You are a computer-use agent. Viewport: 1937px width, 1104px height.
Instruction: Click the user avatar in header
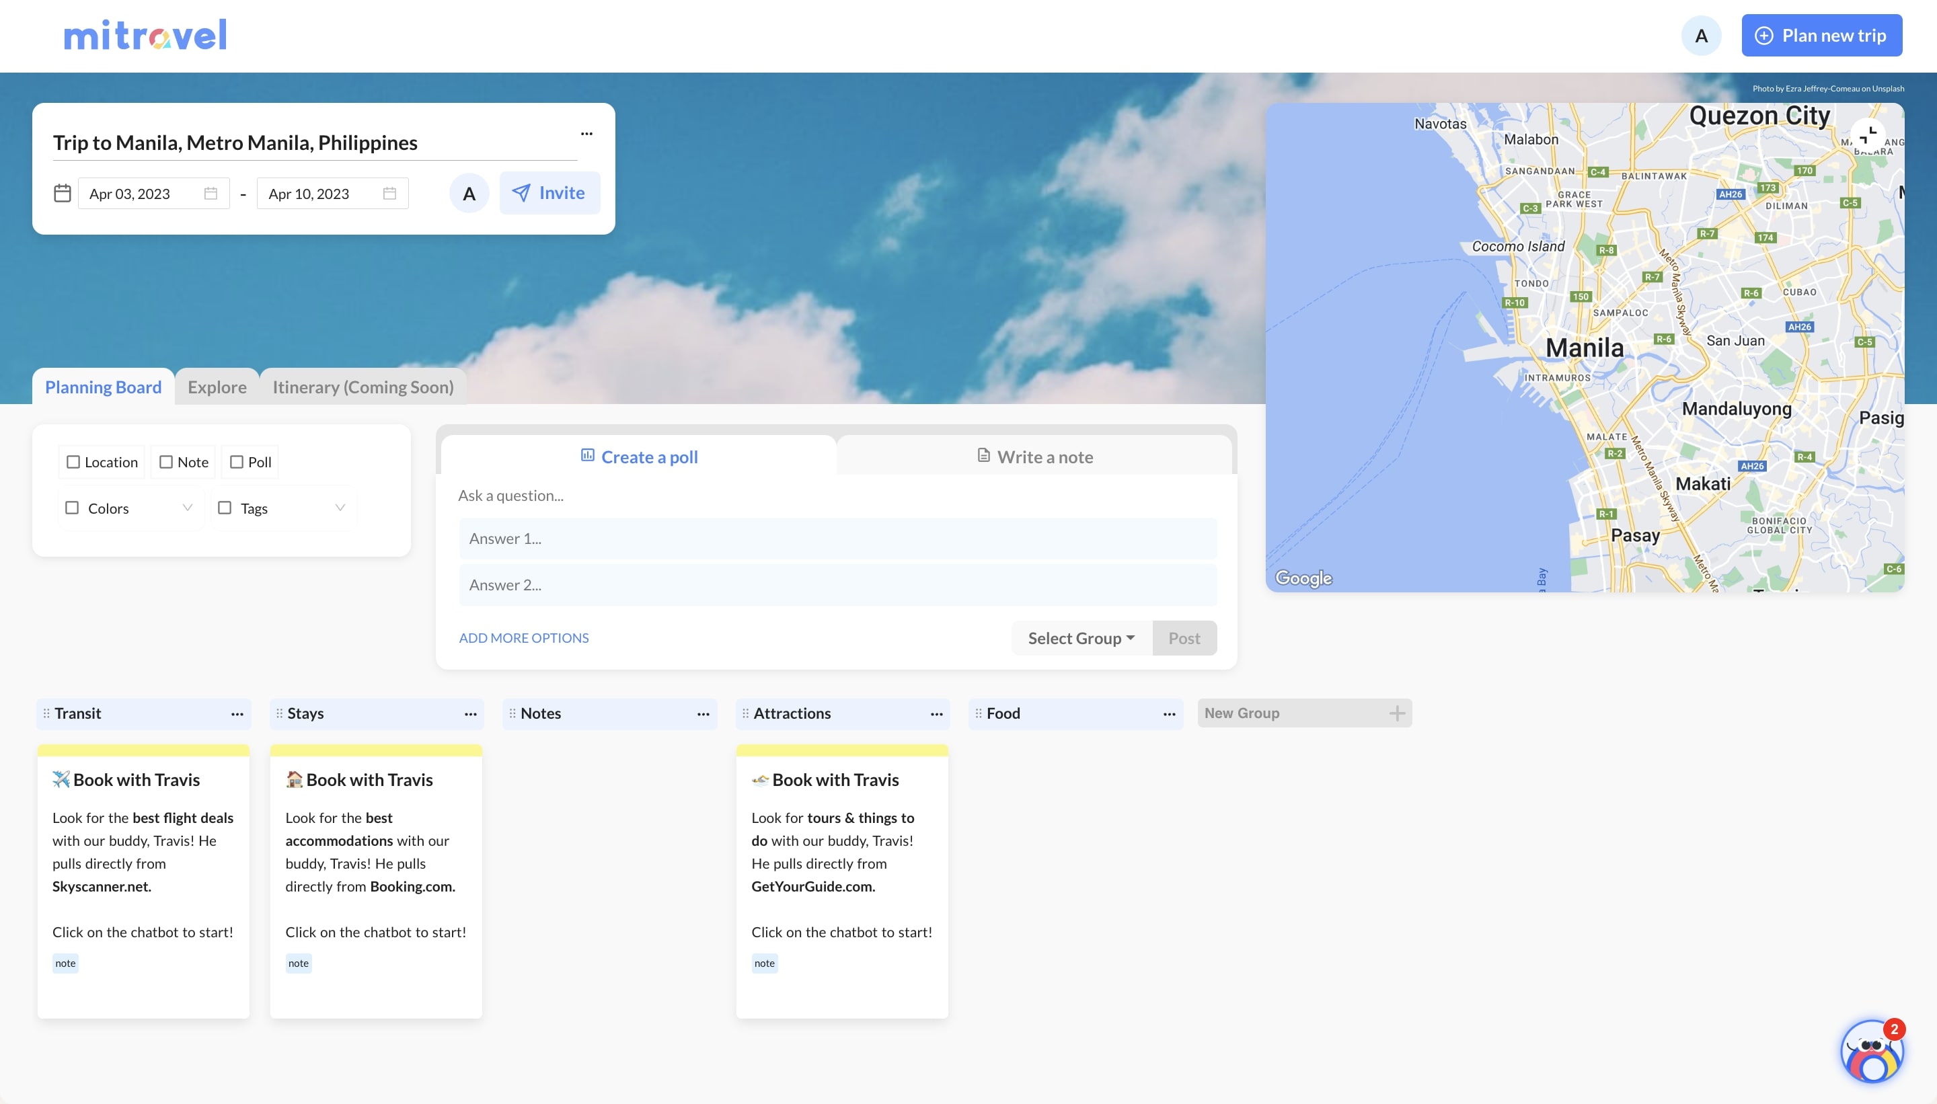pos(1700,36)
